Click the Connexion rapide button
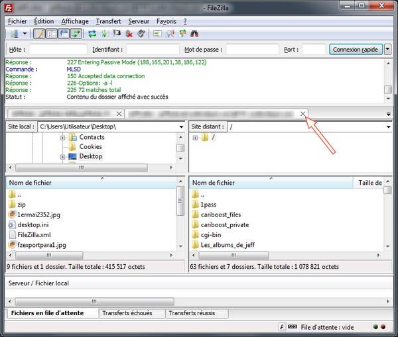This screenshot has width=398, height=337. [x=356, y=50]
